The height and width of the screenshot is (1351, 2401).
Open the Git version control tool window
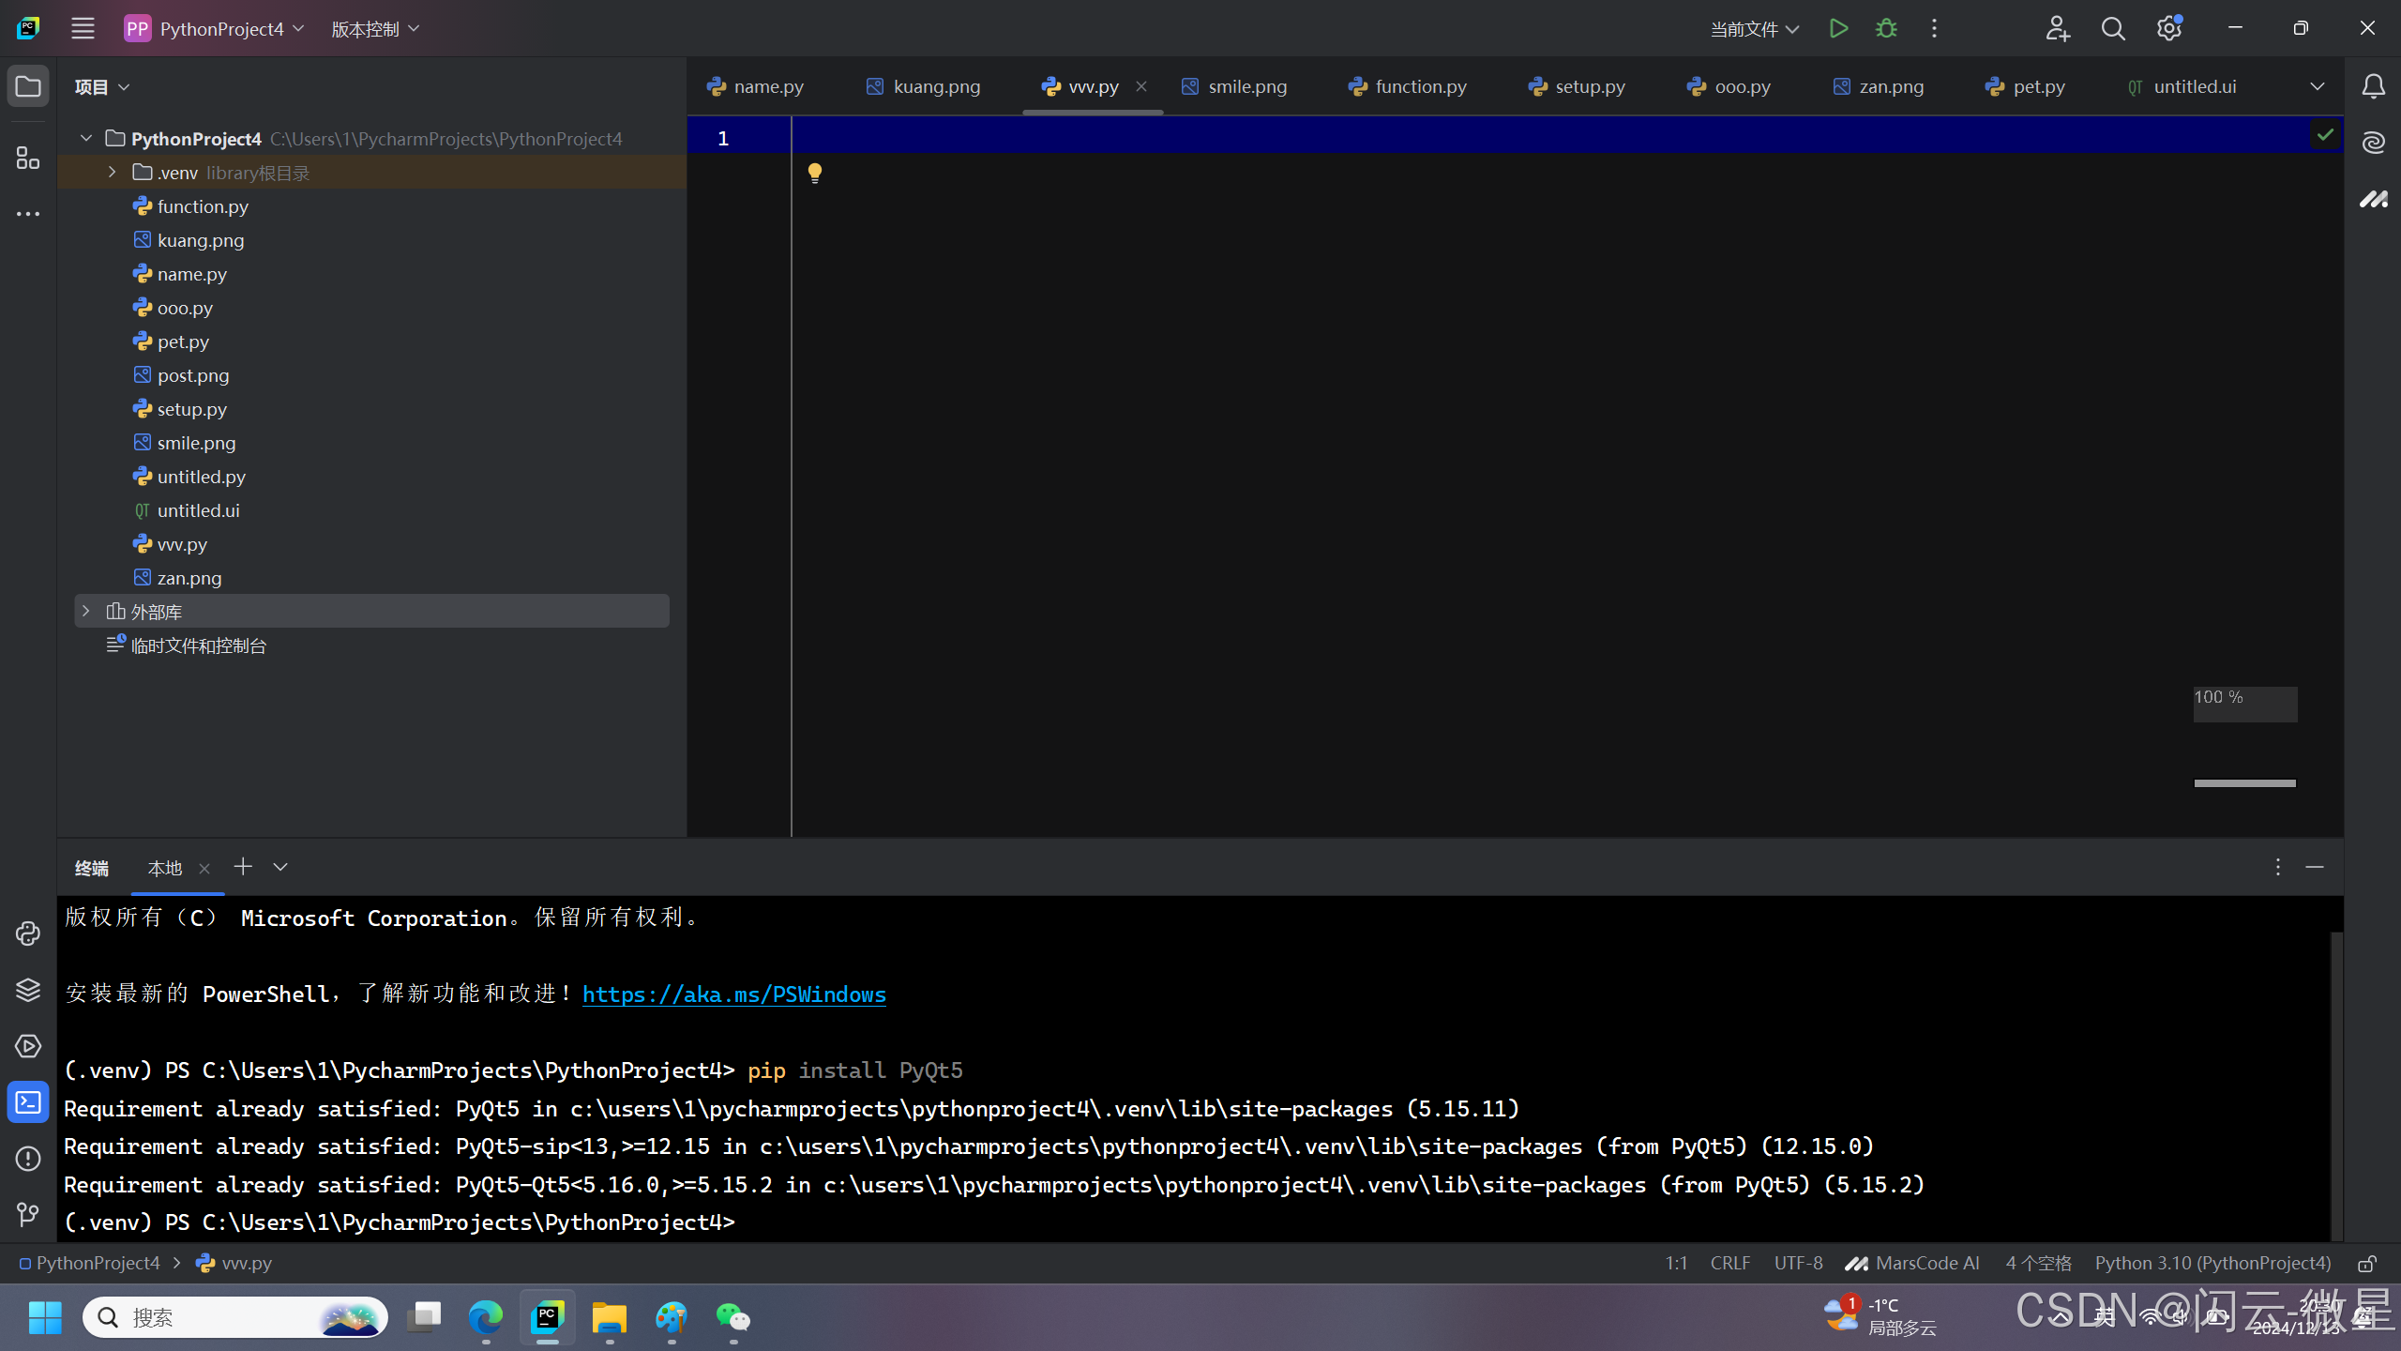click(x=28, y=1215)
